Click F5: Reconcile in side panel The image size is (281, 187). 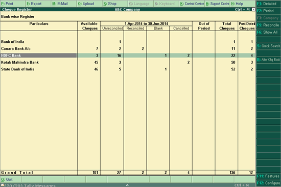tap(268, 25)
